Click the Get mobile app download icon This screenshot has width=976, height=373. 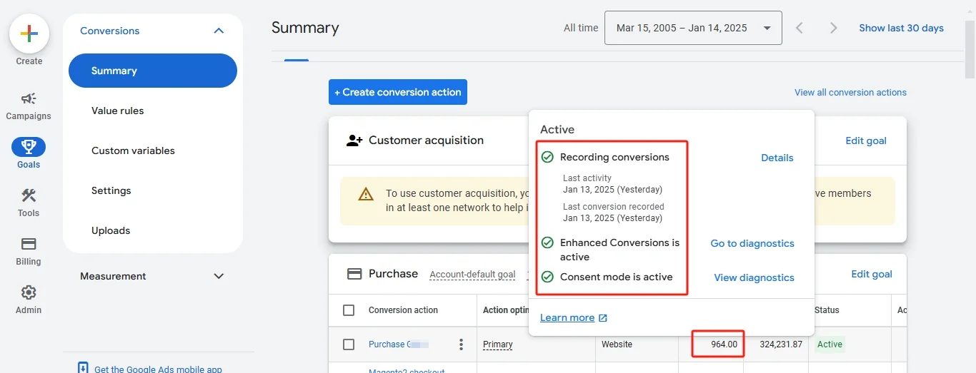(x=83, y=368)
